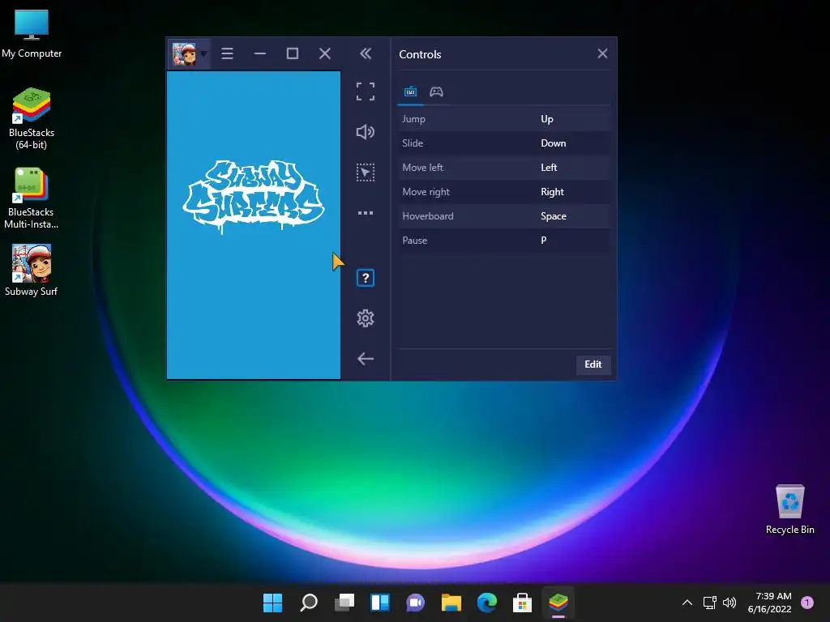Open Task View on the taskbar

[x=344, y=603]
